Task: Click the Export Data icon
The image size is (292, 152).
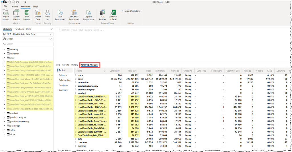Action: 38,13
